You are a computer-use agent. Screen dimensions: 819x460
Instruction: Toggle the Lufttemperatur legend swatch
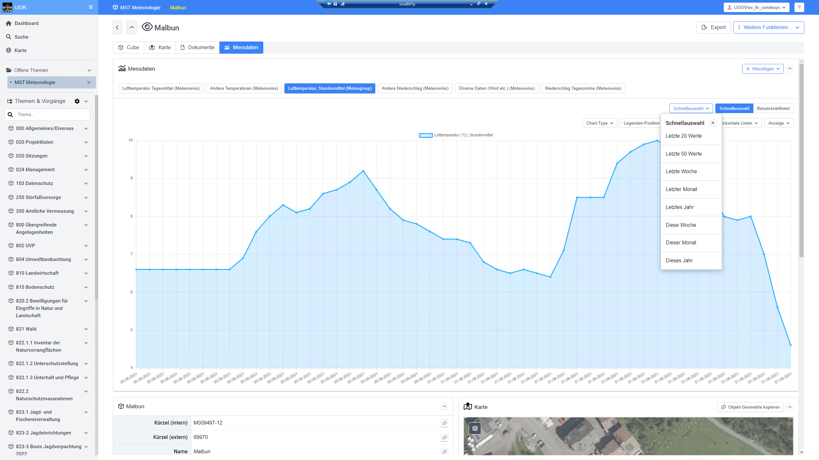[x=426, y=135]
